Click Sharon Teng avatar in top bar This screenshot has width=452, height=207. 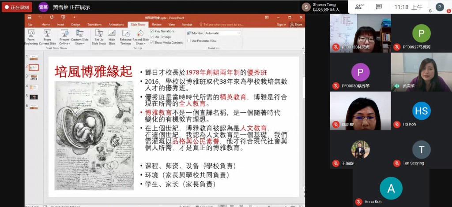tap(306, 7)
